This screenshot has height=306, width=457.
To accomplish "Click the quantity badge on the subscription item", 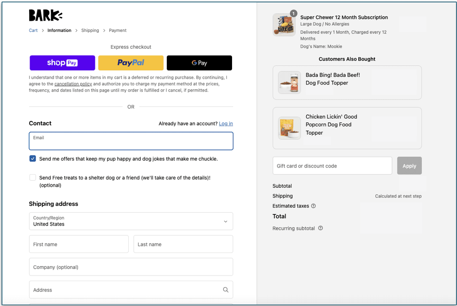I will (x=294, y=14).
